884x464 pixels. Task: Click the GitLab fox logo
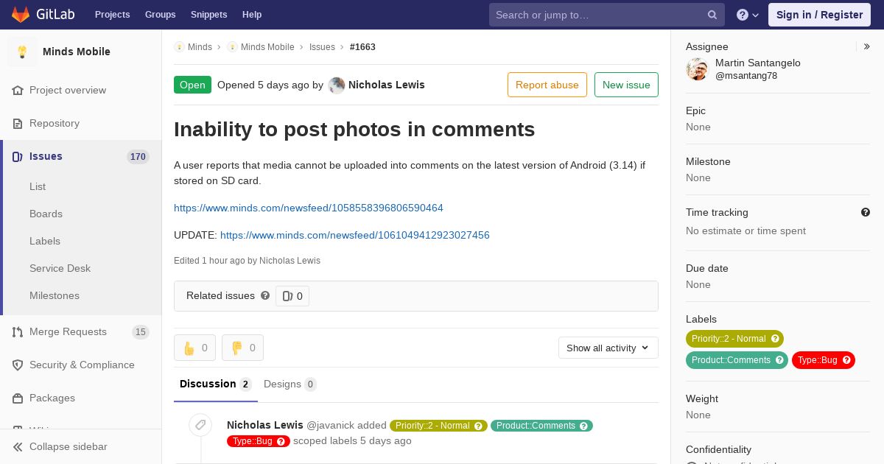click(21, 14)
